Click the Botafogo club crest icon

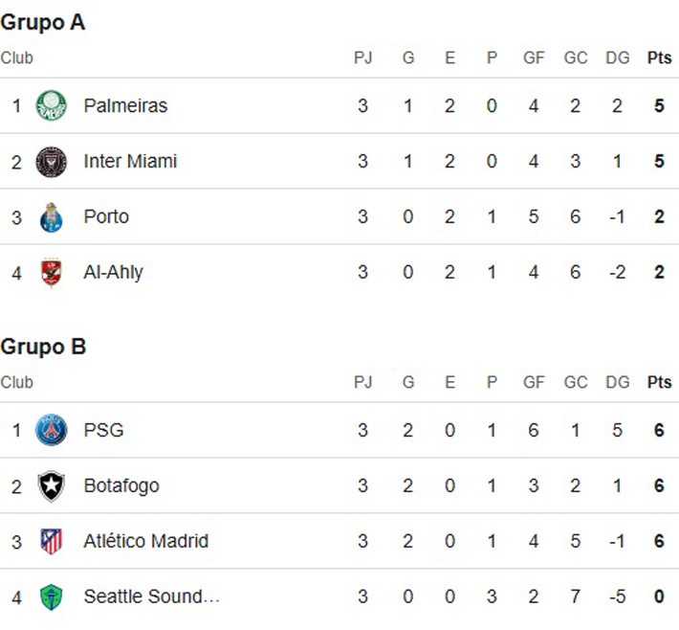(x=51, y=485)
